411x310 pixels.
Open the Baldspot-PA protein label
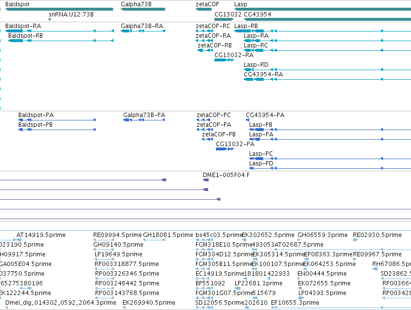pyautogui.click(x=36, y=115)
